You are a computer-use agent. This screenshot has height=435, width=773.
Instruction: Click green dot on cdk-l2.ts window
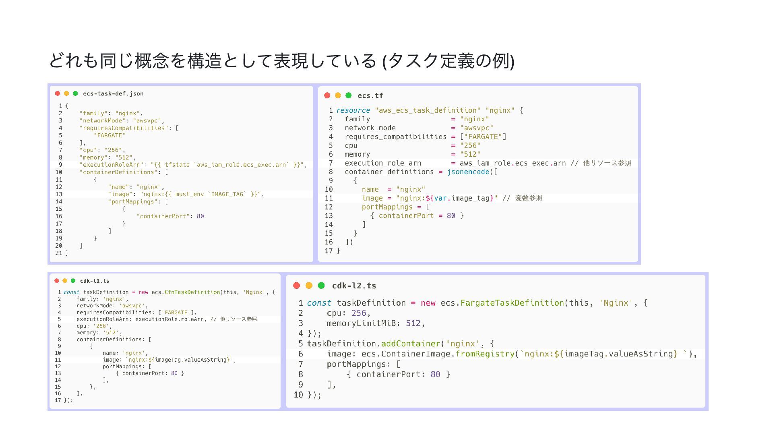(x=321, y=286)
